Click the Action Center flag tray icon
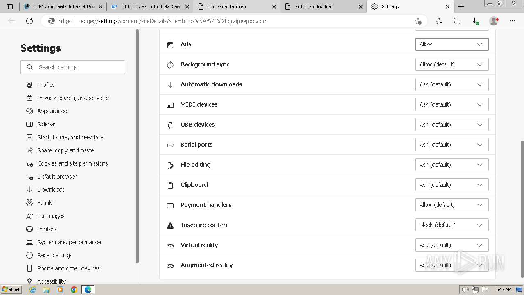Viewport: 524px width, 295px height. (485, 290)
